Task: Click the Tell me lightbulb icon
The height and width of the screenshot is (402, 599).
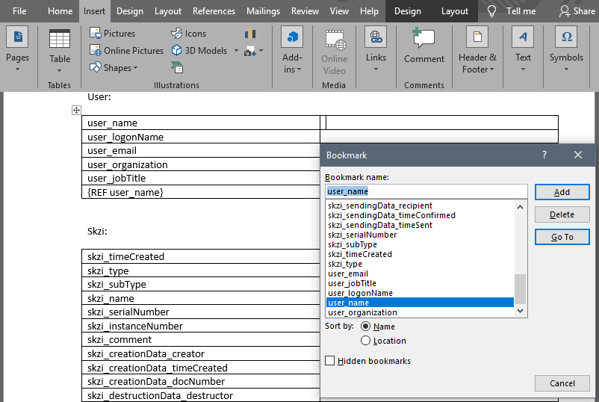Action: (491, 11)
